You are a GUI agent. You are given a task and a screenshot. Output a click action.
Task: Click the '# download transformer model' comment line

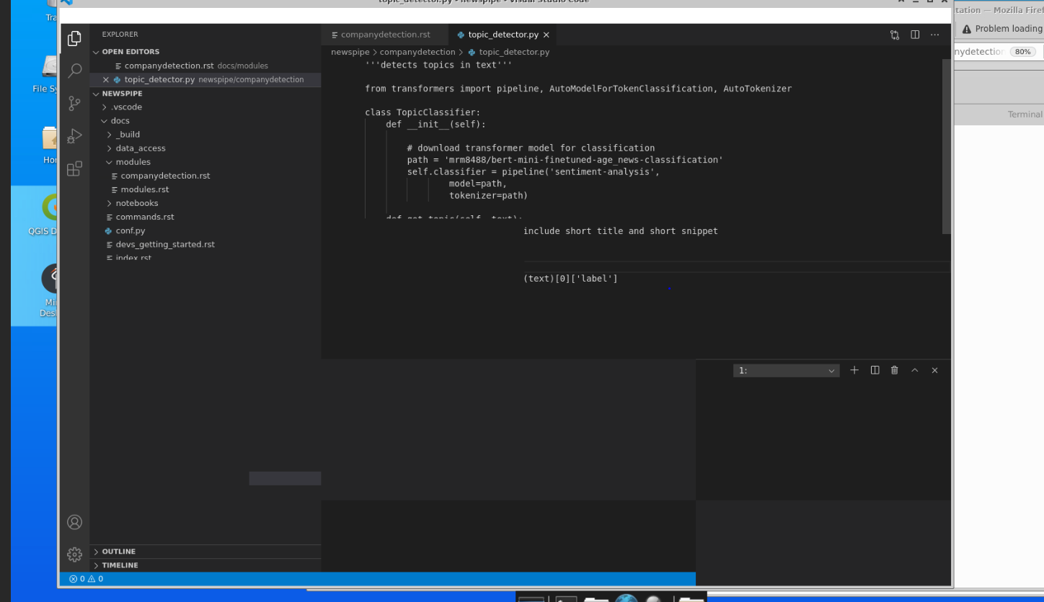tap(531, 148)
